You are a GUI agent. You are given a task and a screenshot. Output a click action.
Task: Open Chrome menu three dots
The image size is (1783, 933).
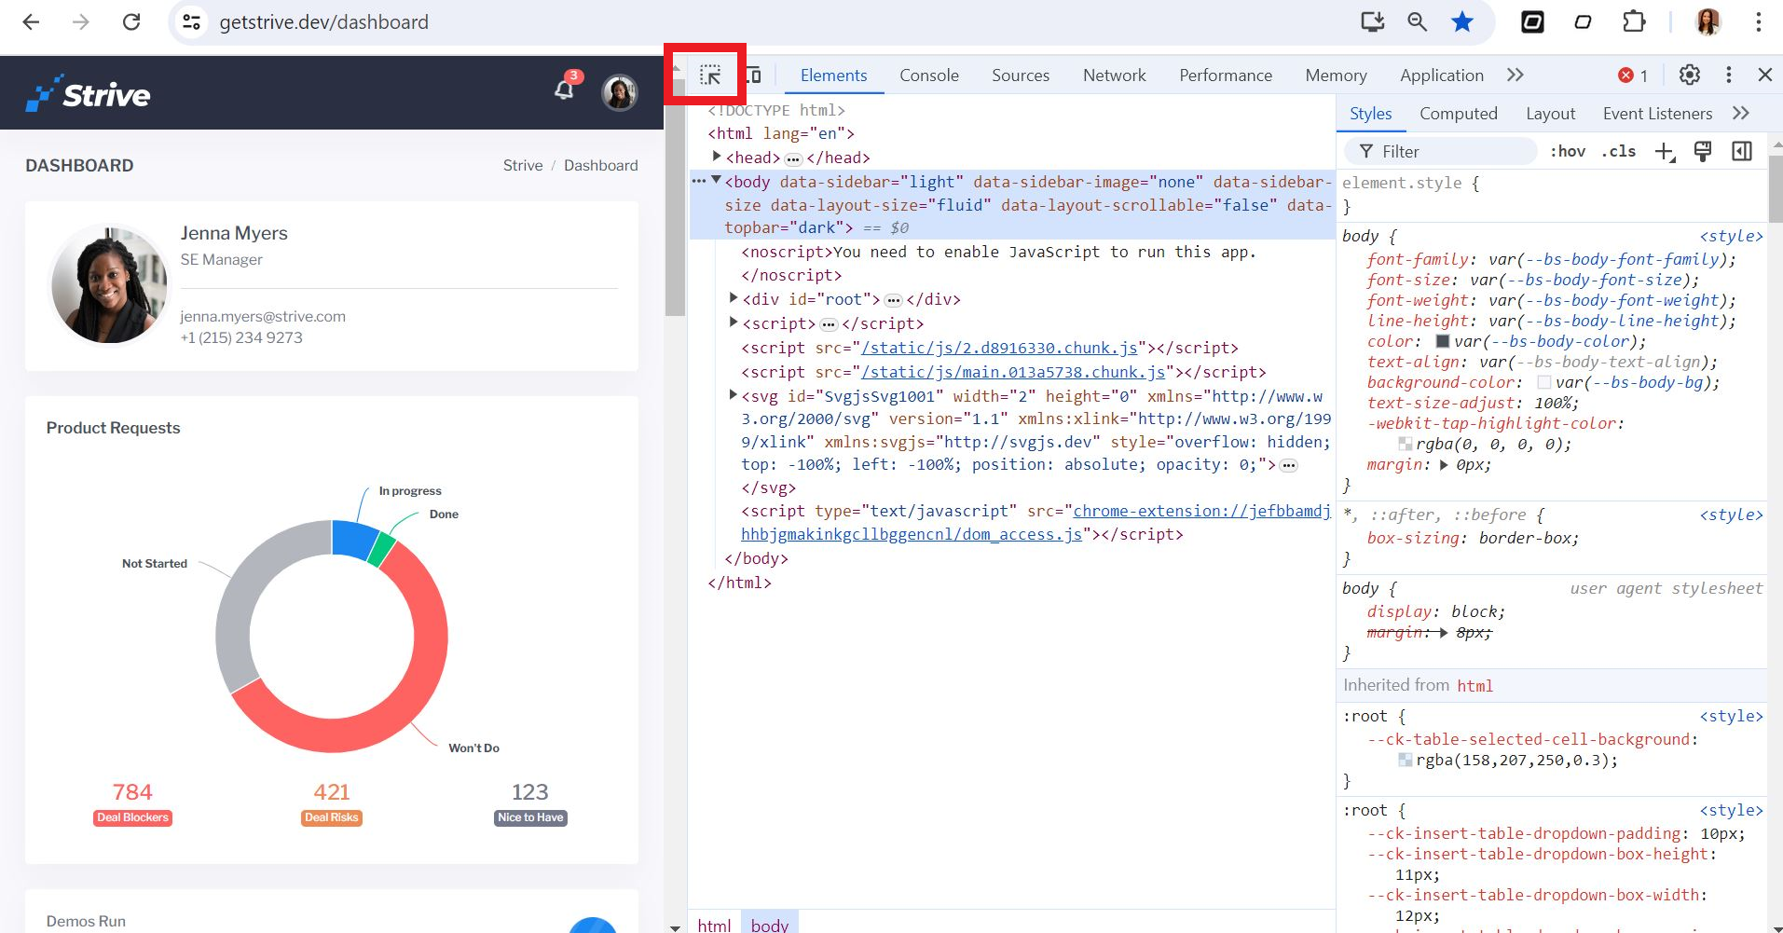(x=1758, y=21)
